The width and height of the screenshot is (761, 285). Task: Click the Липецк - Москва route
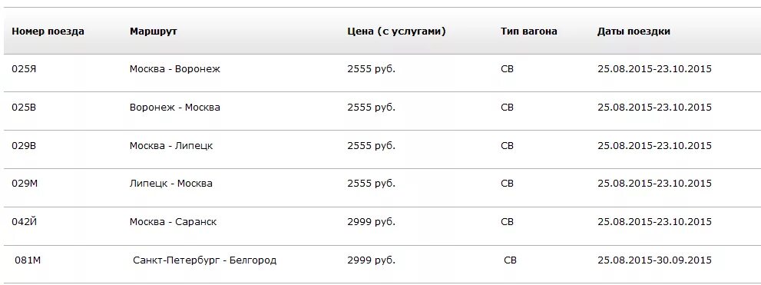(x=170, y=184)
